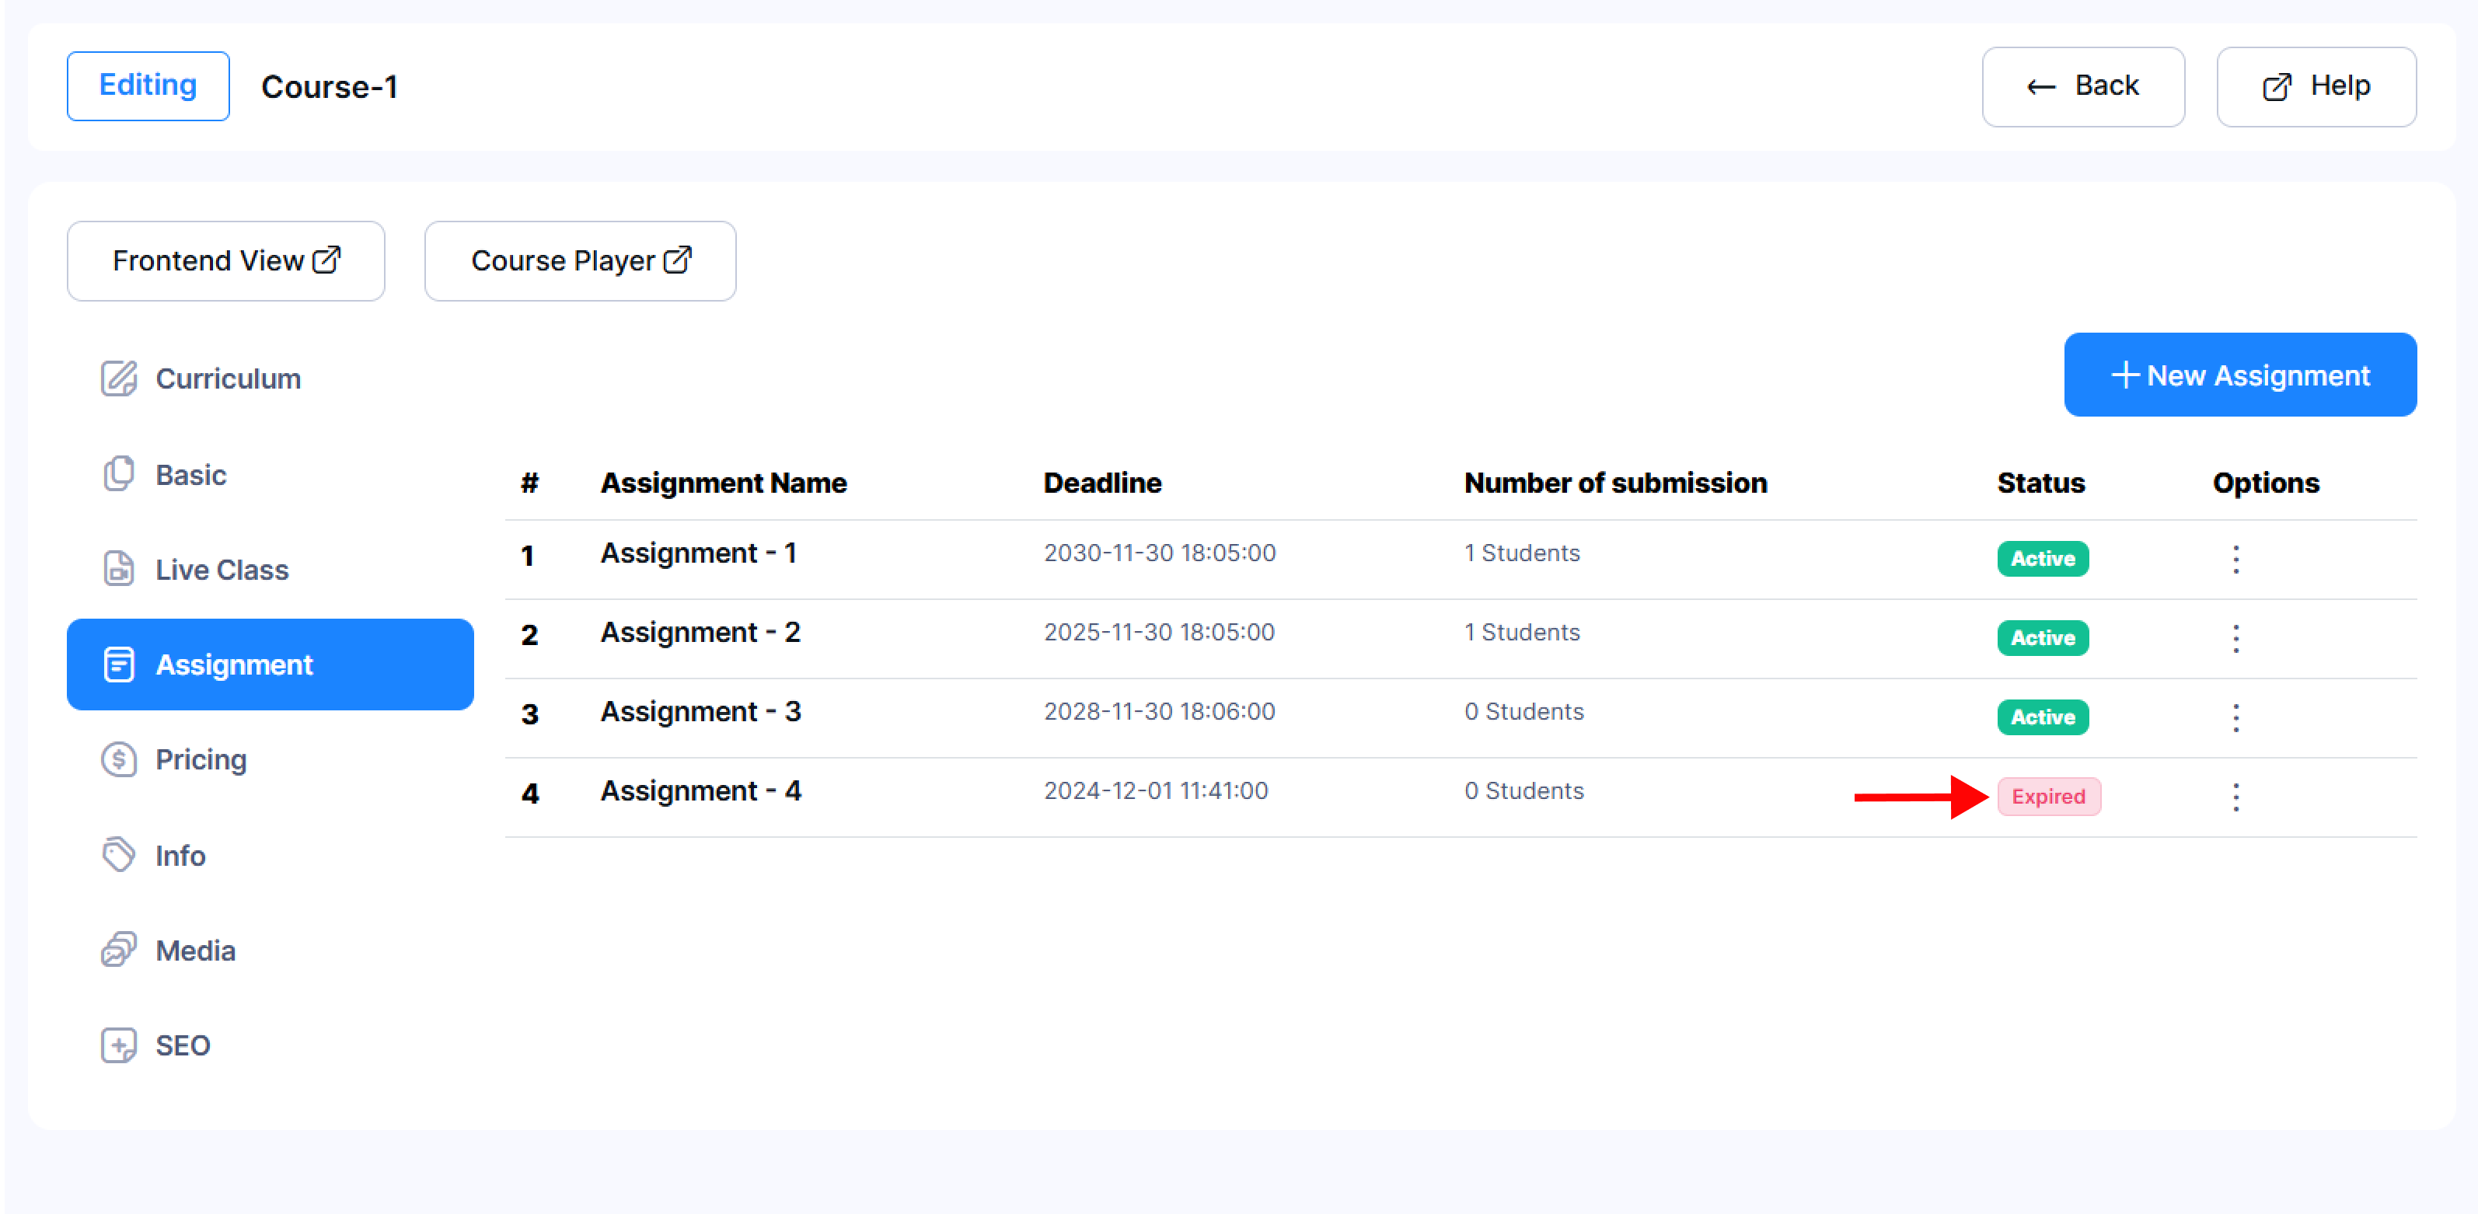Image resolution: width=2478 pixels, height=1214 pixels.
Task: Open the Help link
Action: click(2315, 86)
